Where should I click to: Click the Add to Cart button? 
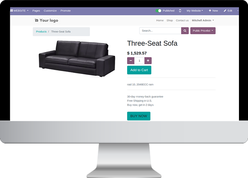coord(139,70)
